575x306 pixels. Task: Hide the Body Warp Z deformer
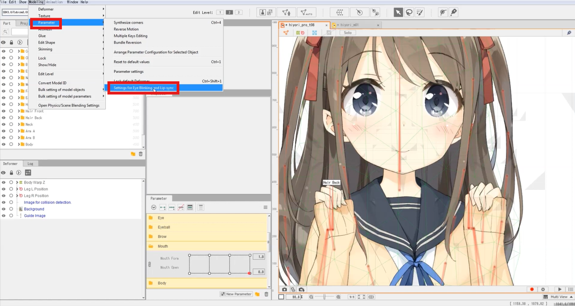(4, 182)
